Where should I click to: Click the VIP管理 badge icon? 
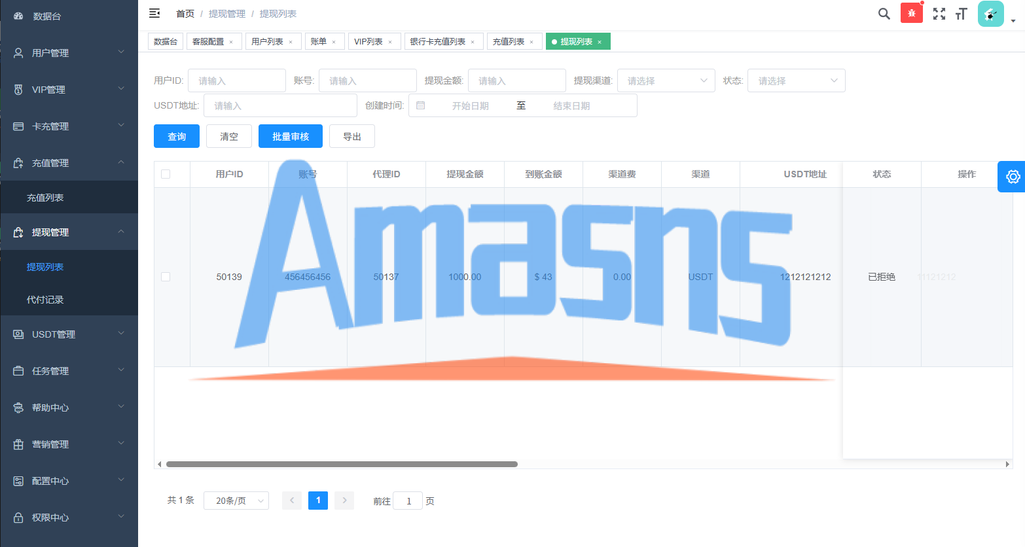[x=18, y=90]
